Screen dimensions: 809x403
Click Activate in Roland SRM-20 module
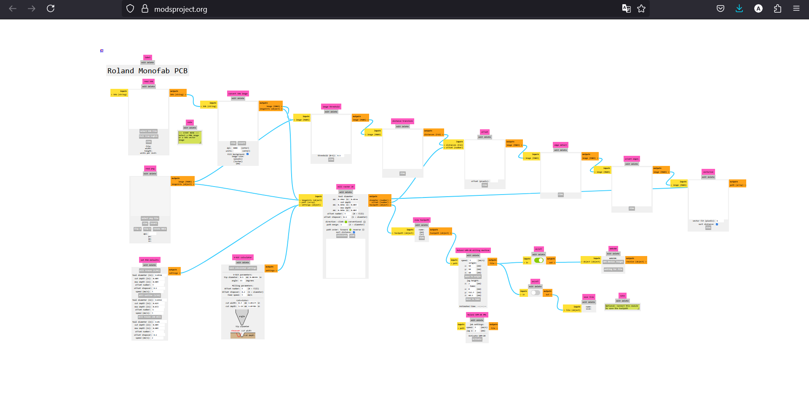click(477, 339)
